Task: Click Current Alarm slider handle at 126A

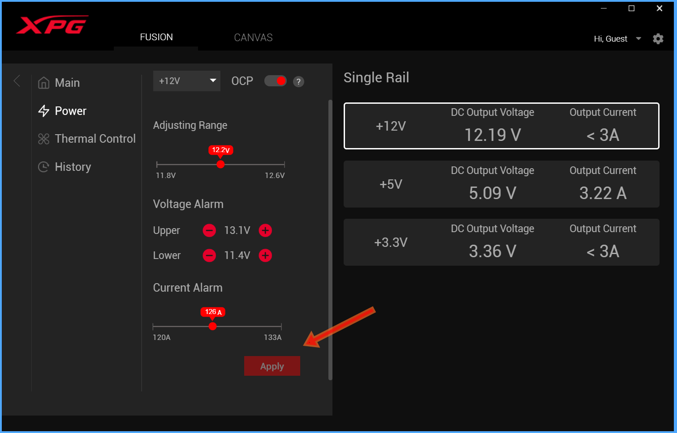Action: tap(212, 326)
